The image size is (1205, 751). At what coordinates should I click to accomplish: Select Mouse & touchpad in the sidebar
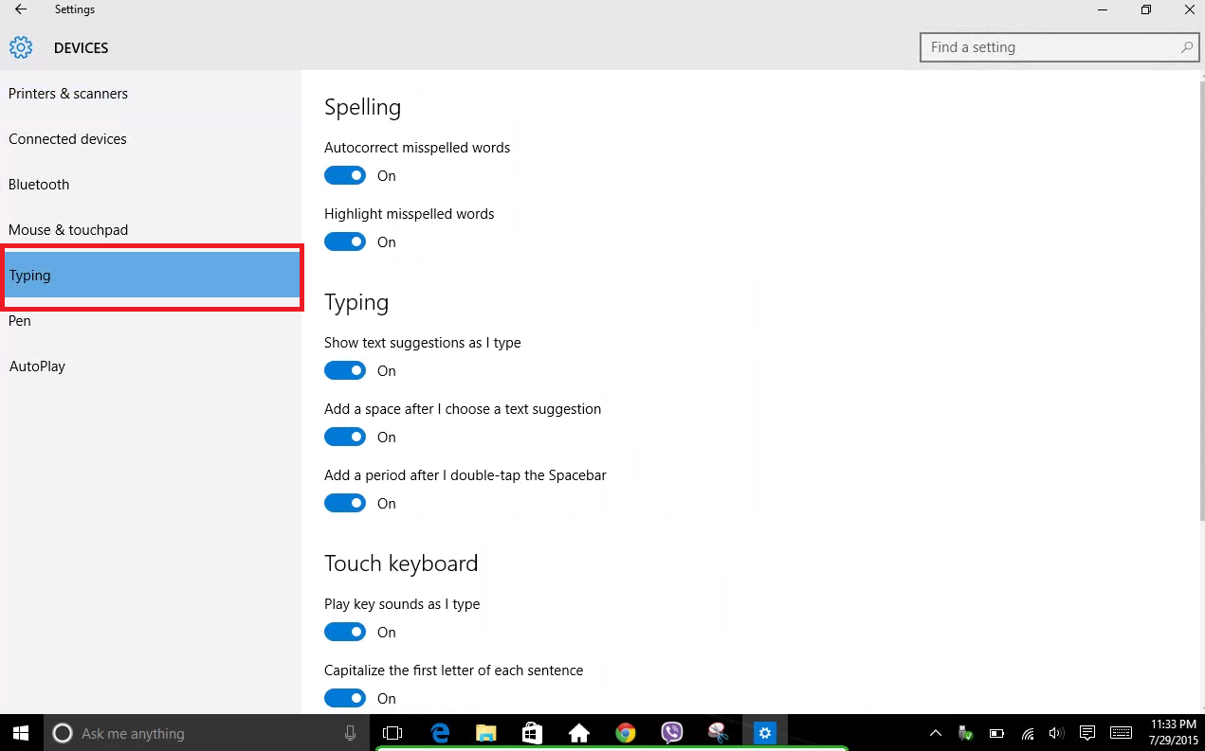point(68,229)
